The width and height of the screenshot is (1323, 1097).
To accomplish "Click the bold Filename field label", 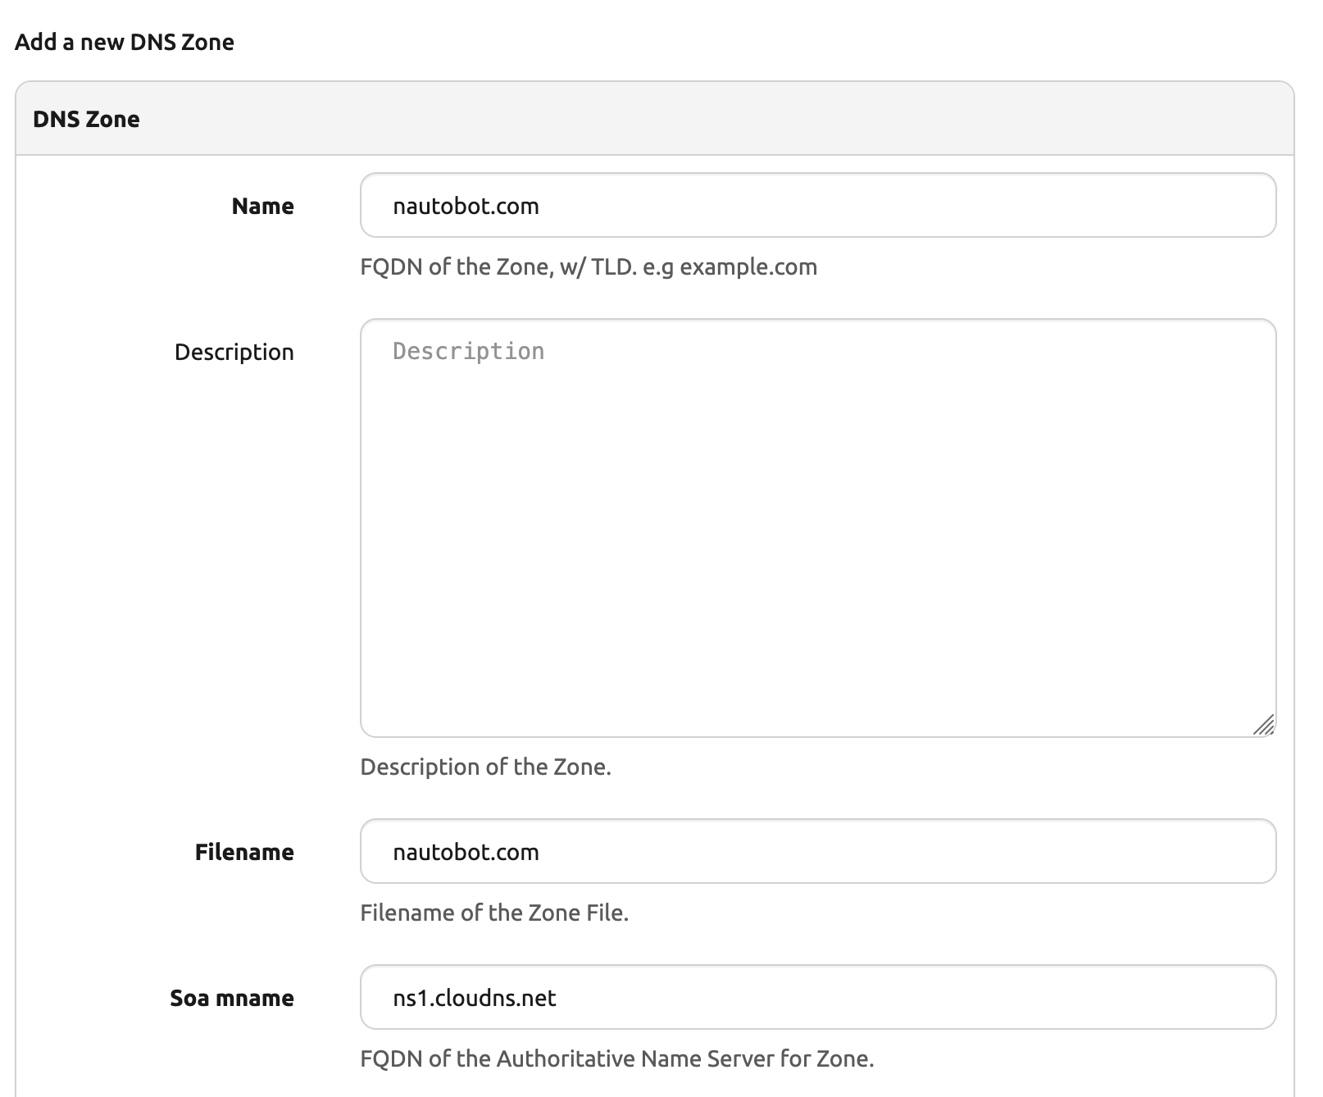I will pyautogui.click(x=244, y=852).
